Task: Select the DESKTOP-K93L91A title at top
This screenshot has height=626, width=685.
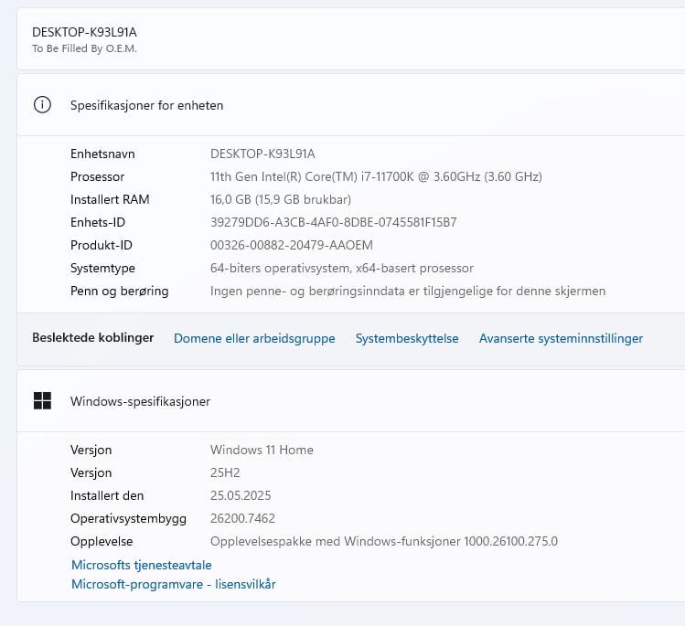Action: pyautogui.click(x=84, y=32)
